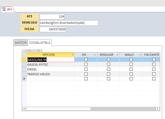The image size is (165, 119).
Task: Click the horizontal scrollbar's right arrow
Action: tap(158, 109)
